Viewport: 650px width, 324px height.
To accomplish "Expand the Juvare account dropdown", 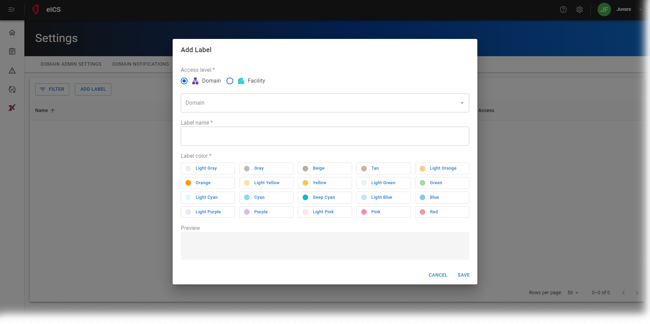I will click(640, 9).
